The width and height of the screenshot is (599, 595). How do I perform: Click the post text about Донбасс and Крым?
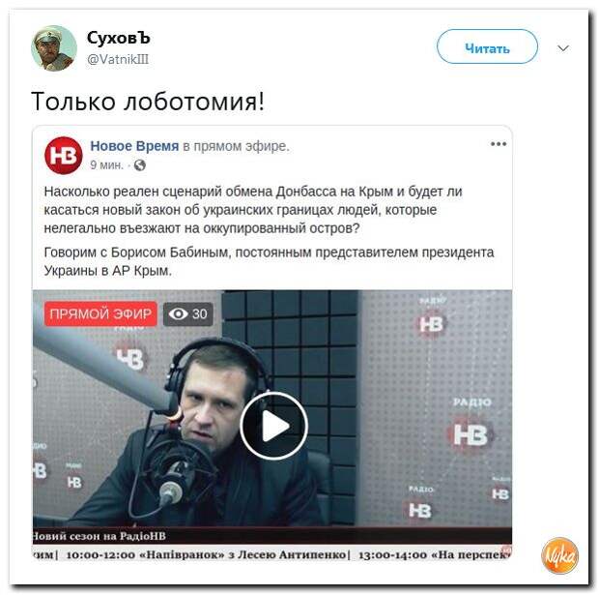(253, 210)
